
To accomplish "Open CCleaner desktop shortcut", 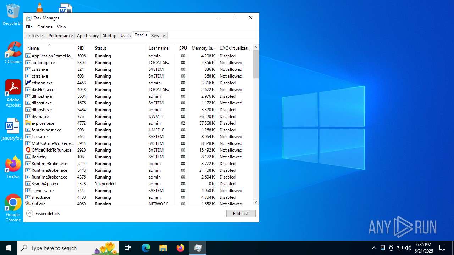I will click(13, 53).
